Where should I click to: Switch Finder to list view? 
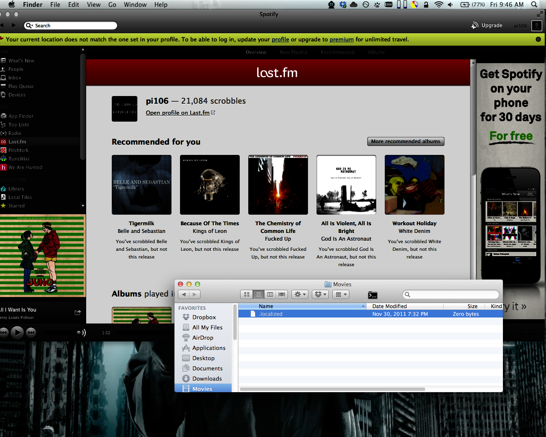[258, 294]
